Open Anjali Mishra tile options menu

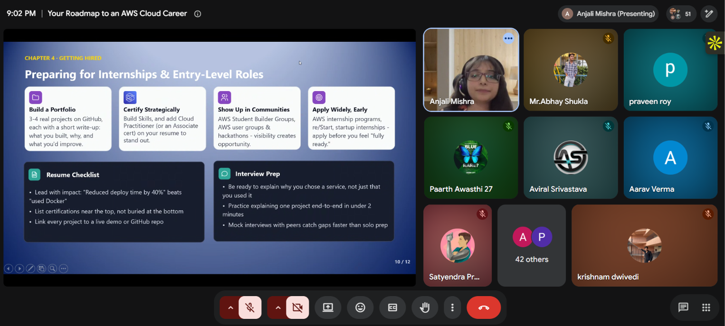[x=508, y=38]
